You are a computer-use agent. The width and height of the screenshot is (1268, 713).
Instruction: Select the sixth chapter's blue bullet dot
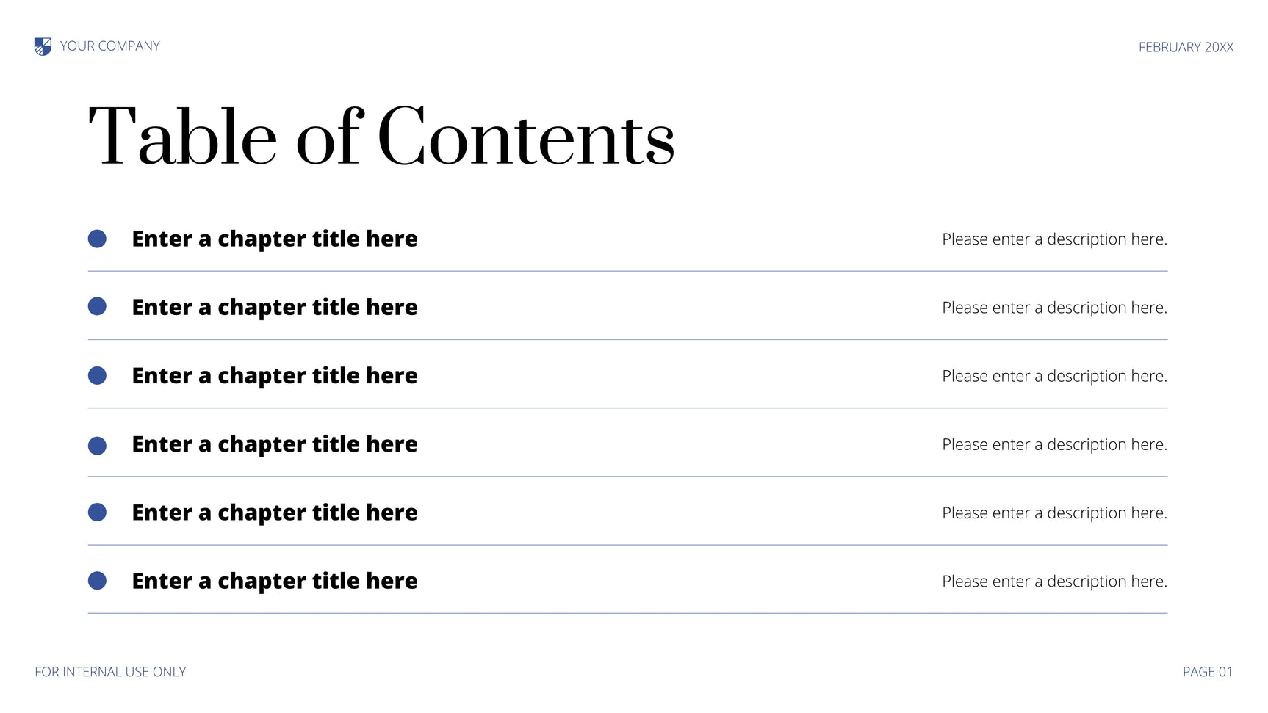pyautogui.click(x=97, y=581)
